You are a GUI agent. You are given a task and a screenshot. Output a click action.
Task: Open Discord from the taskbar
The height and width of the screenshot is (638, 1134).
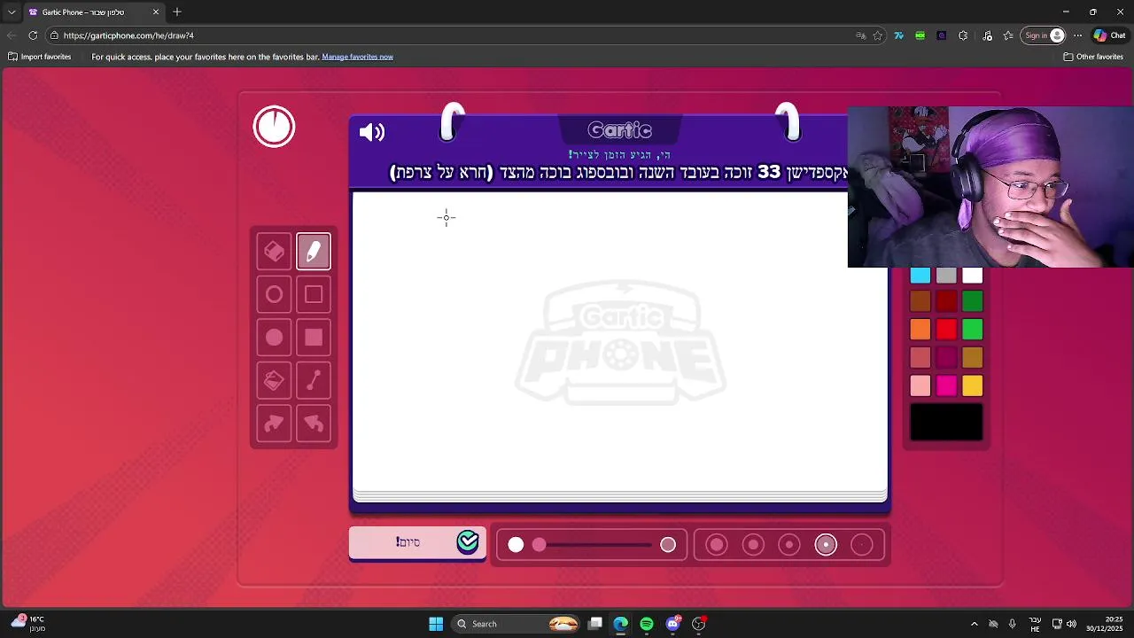click(672, 624)
